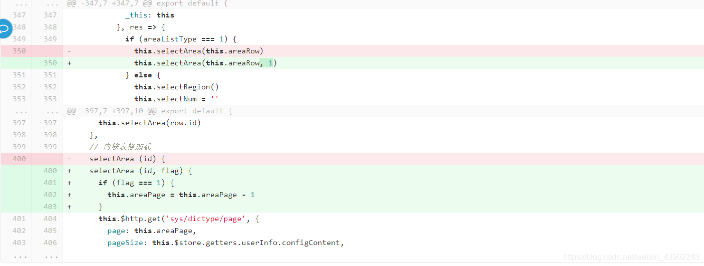Select the 'this.selectArea(row.id)' line
This screenshot has width=704, height=266.
150,123
